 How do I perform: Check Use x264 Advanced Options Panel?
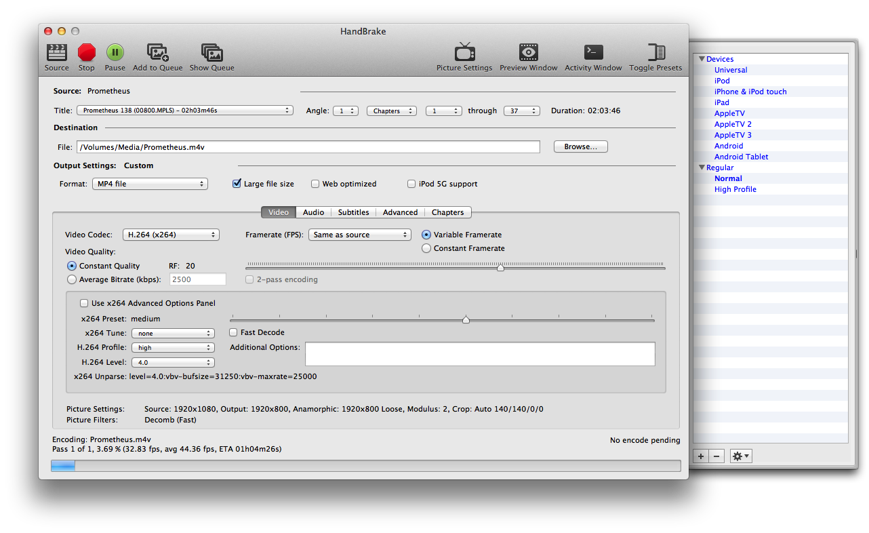84,303
